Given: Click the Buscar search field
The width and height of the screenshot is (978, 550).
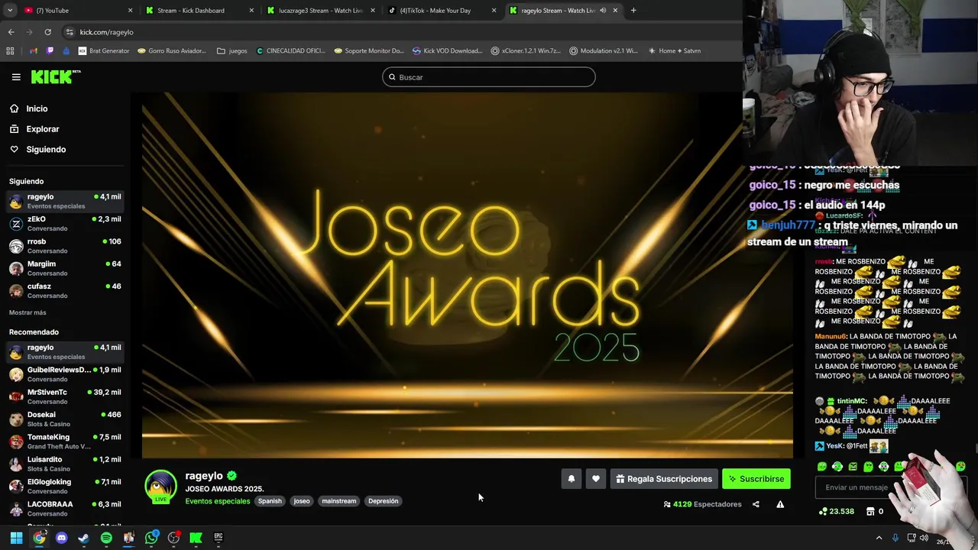Looking at the screenshot, I should point(489,77).
